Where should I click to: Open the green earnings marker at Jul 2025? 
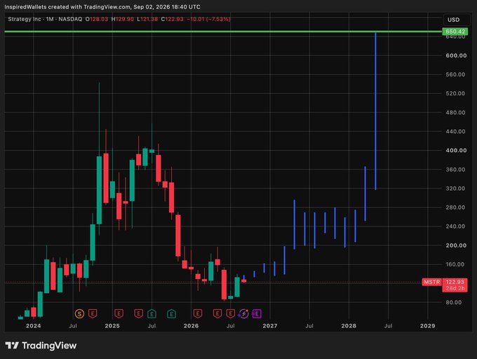coord(152,313)
